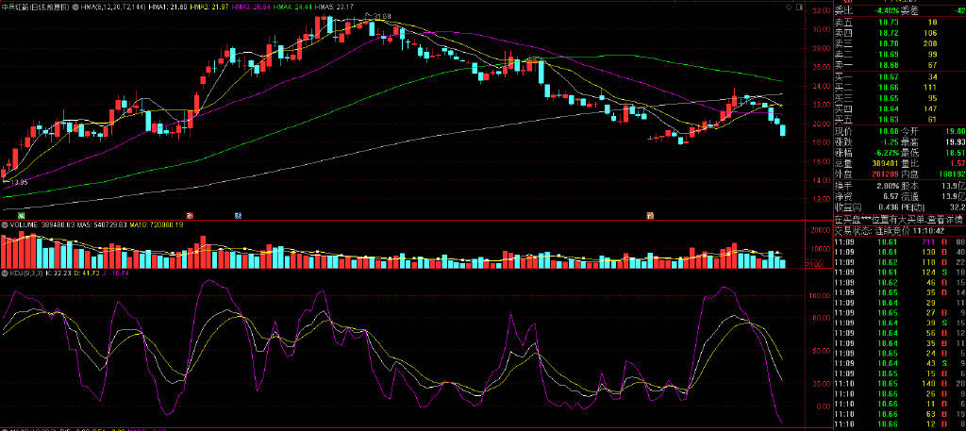Select the 买一 bid row at 18.67
966x431 pixels.
pos(900,77)
